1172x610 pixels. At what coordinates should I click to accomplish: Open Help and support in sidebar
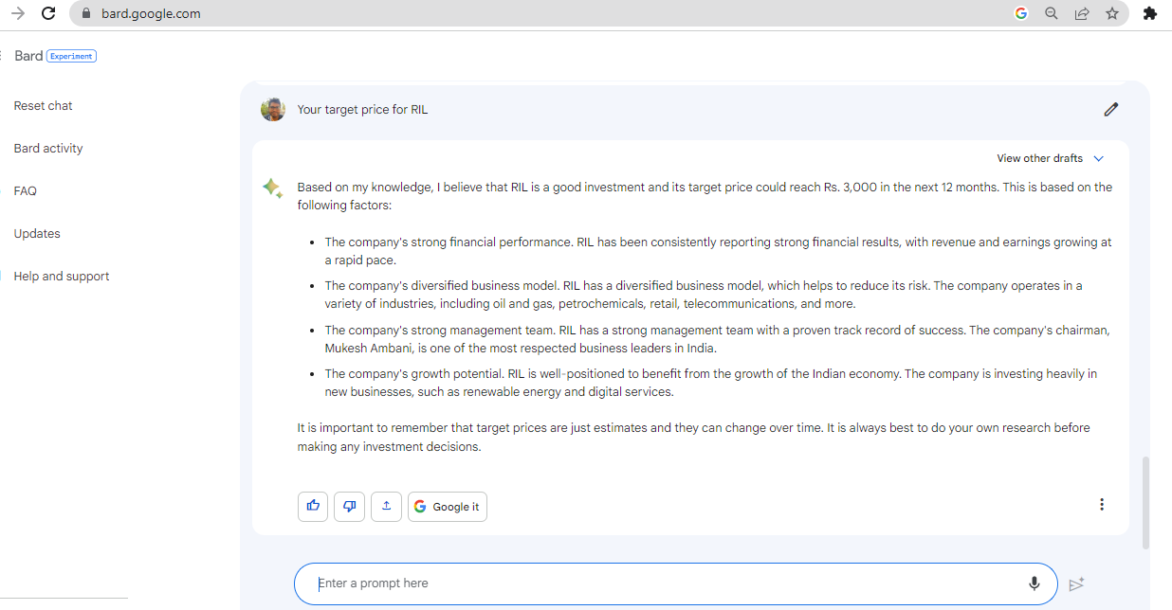62,276
